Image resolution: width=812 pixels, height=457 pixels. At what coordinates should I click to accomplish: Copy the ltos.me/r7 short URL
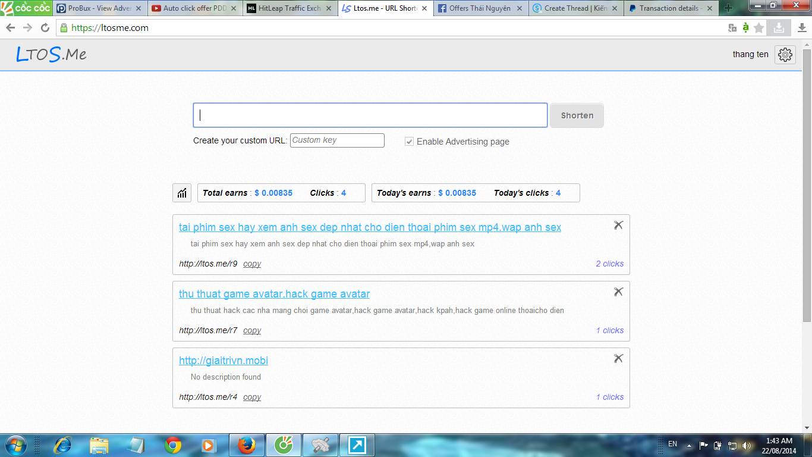pos(252,330)
